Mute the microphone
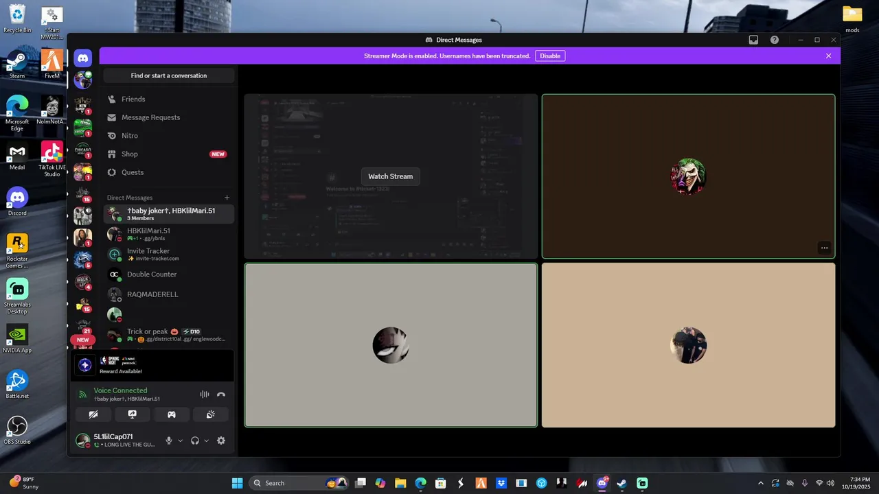Screen dimensions: 879x494 click(169, 440)
